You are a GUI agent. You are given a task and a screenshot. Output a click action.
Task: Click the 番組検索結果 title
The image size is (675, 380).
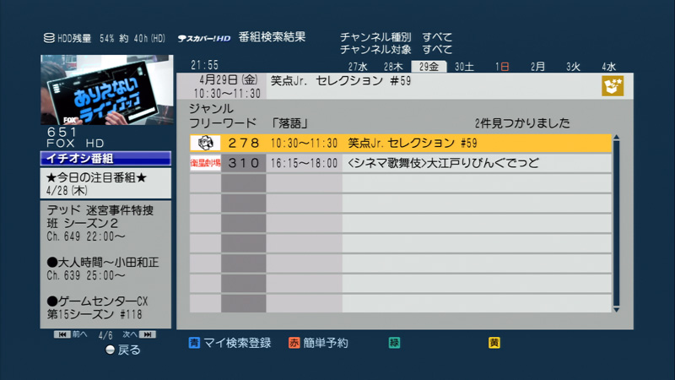point(272,37)
